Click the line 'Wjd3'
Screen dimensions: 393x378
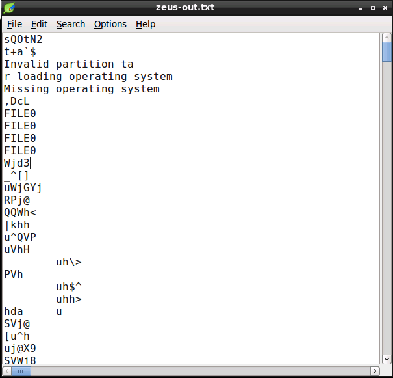pos(17,163)
